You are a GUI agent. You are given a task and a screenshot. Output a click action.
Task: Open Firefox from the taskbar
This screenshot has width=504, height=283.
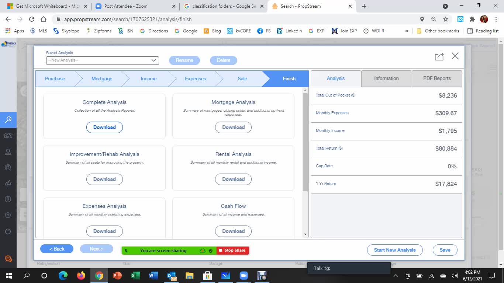81,276
